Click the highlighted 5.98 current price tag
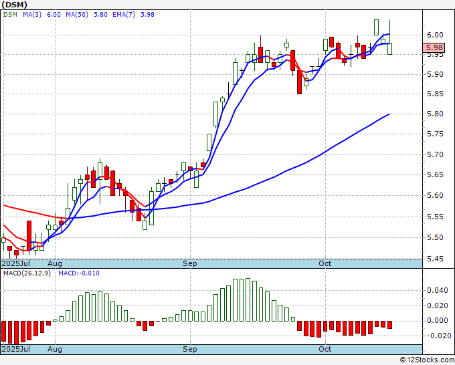455x365 pixels. tap(434, 47)
